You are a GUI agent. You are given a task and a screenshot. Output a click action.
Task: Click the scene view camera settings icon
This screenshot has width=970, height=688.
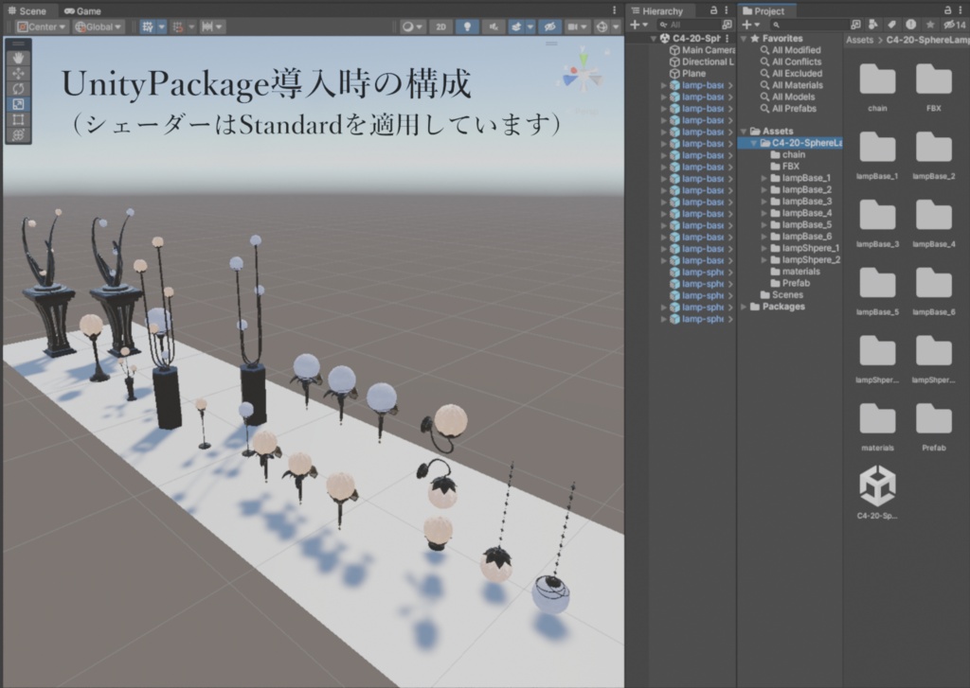[x=577, y=26]
